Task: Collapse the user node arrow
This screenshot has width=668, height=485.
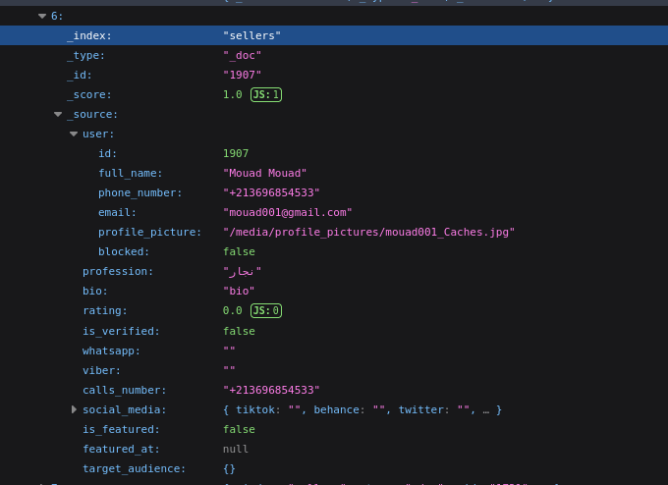Action: (x=74, y=134)
